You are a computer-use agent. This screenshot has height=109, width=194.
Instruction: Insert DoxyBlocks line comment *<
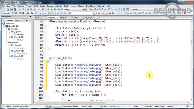pos(40,13)
